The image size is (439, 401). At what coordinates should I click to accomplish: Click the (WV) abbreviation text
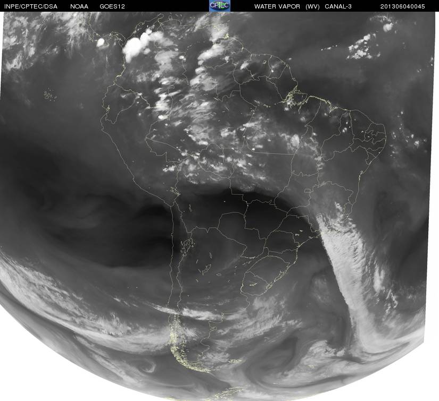click(x=312, y=6)
